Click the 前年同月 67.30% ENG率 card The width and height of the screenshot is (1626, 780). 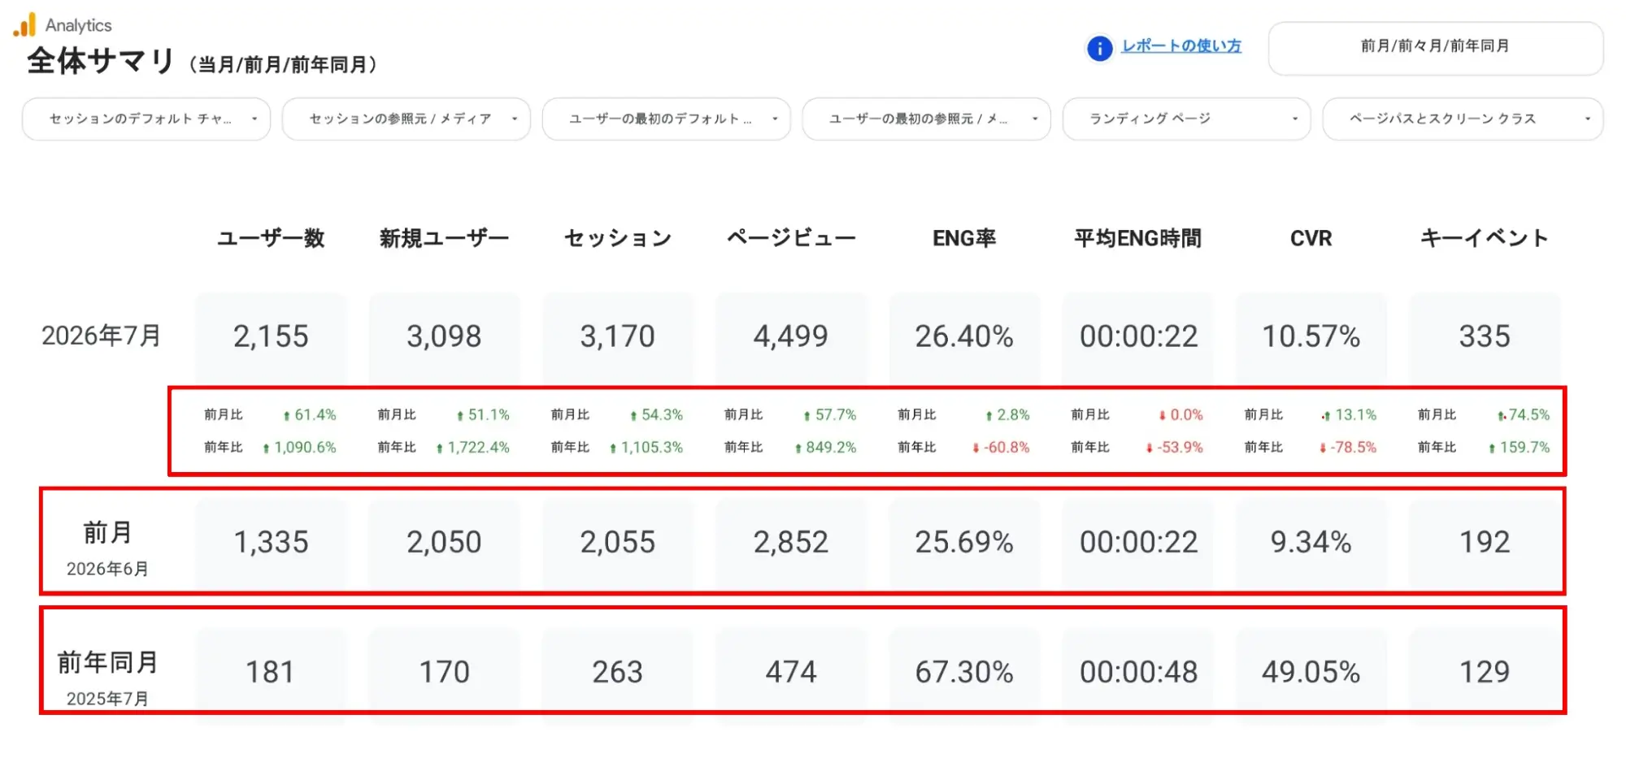(964, 672)
